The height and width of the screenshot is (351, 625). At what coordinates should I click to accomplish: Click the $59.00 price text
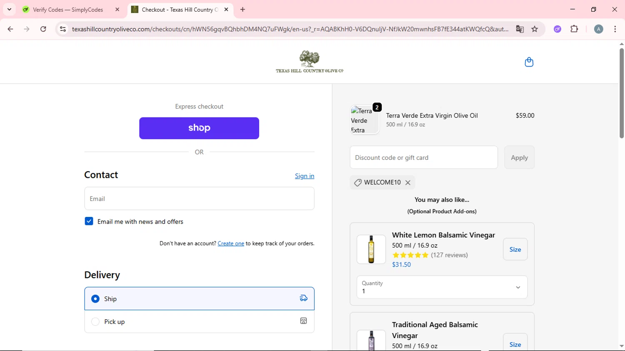point(525,115)
